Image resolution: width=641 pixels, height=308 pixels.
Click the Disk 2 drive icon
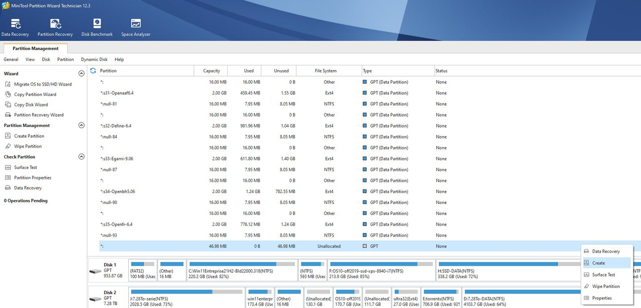pos(95,300)
